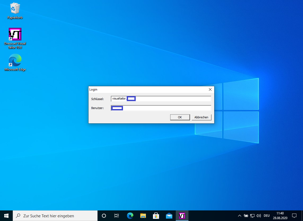Open File Explorer from the taskbar
Image resolution: width=303 pixels, height=221 pixels.
[143, 216]
